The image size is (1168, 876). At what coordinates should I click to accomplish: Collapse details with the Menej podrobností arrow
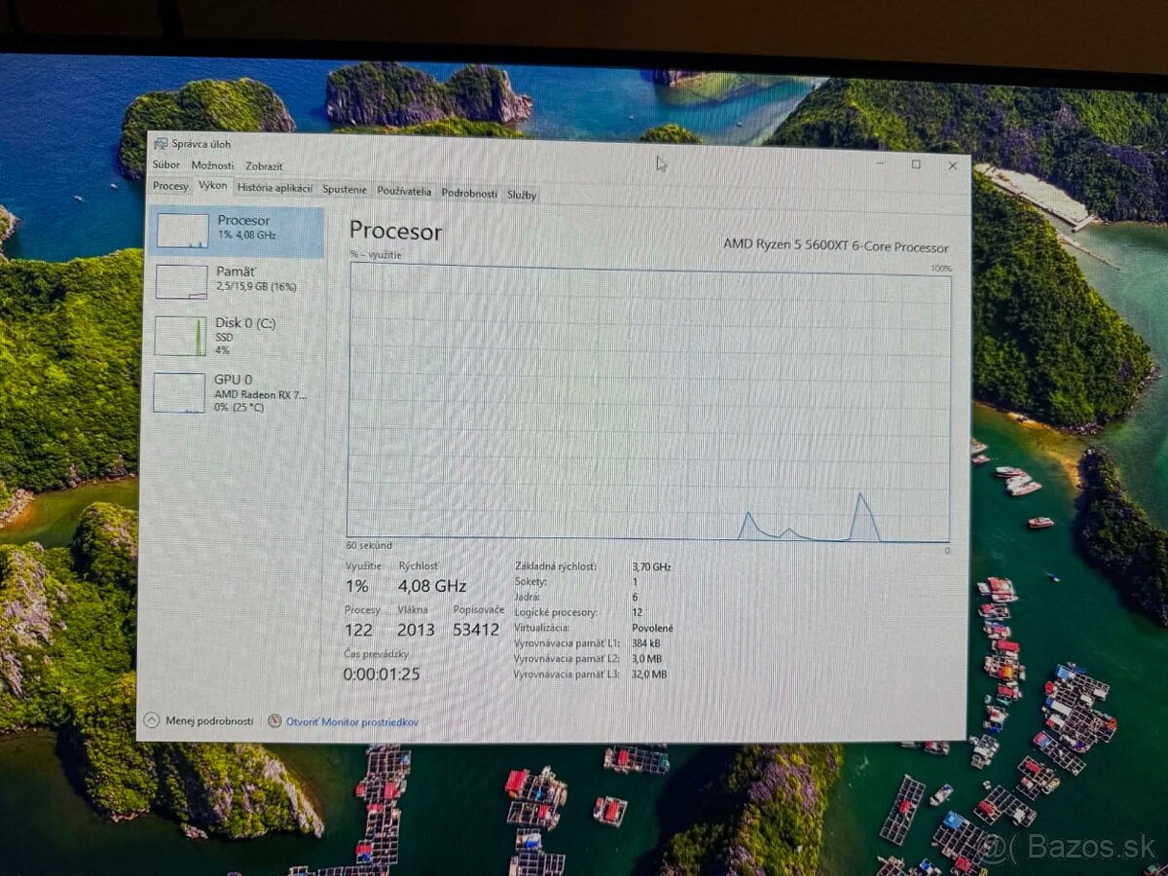[154, 720]
